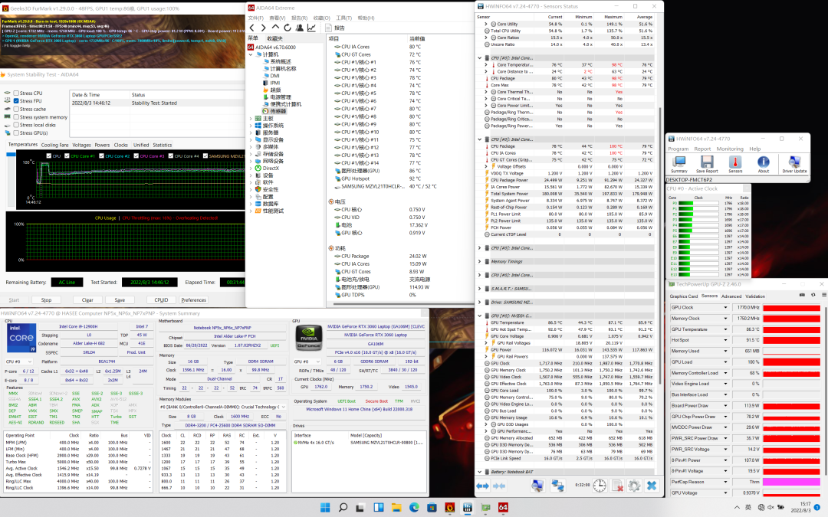The width and height of the screenshot is (828, 517).
Task: Enable Stress GPU(s) checkbox
Action: pos(16,133)
